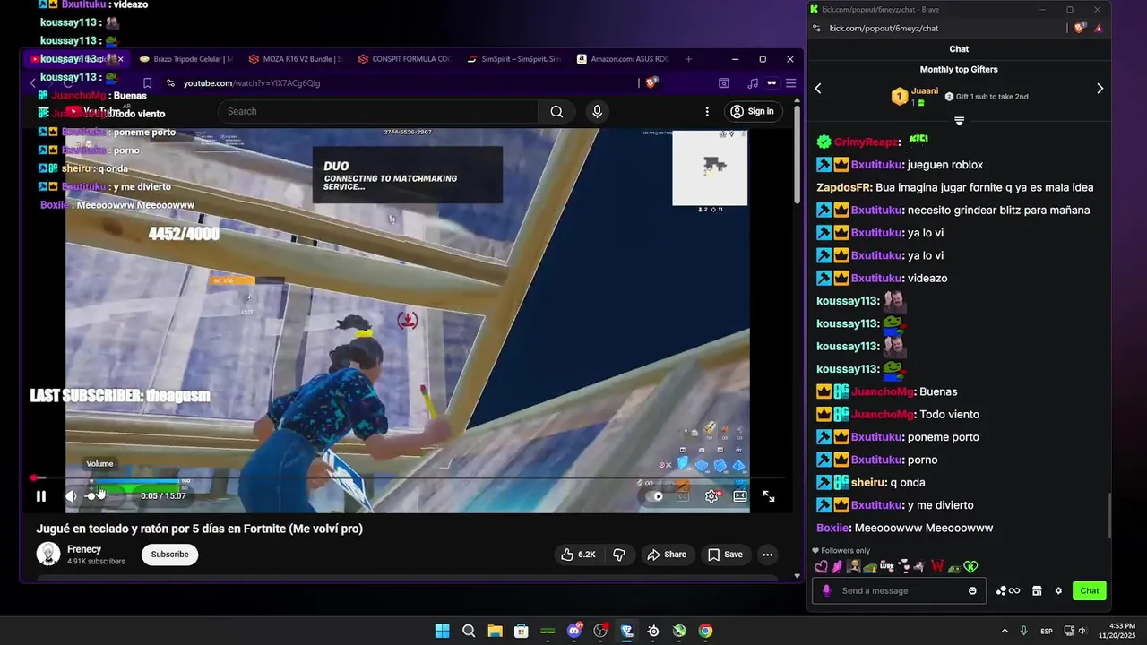This screenshot has width=1147, height=645.
Task: Run search with the magnifier button
Action: pos(557,112)
